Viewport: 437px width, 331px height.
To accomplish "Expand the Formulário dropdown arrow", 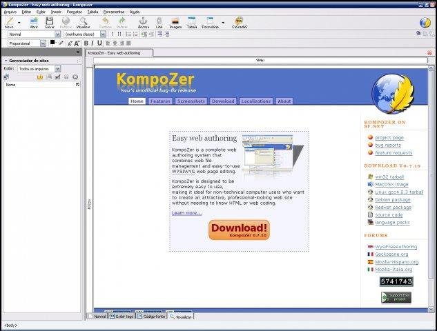I will (223, 23).
